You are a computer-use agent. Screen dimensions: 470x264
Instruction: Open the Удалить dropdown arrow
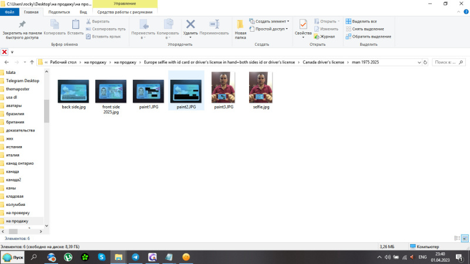pos(190,36)
